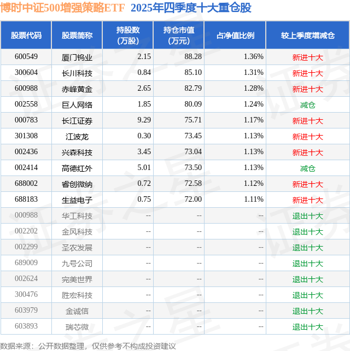
Task: Select stock name 华工科技
Action: [77, 217]
